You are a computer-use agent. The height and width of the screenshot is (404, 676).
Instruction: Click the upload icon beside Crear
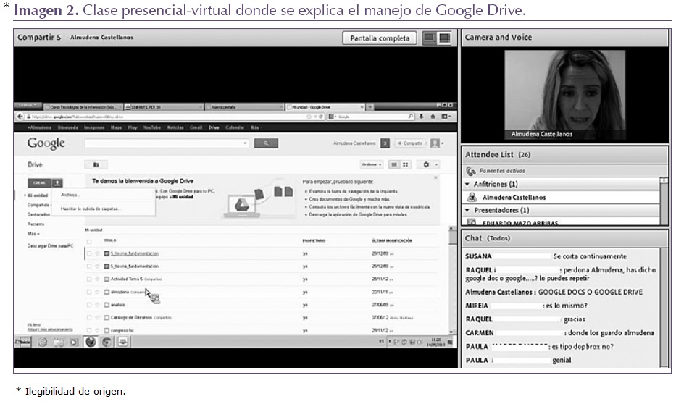coord(57,182)
